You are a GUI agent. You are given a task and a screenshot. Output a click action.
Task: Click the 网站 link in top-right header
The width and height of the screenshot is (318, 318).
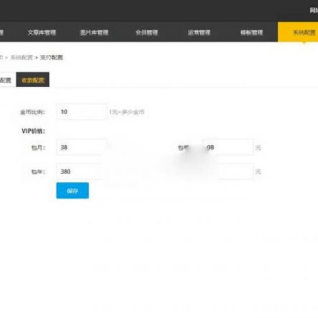click(313, 10)
